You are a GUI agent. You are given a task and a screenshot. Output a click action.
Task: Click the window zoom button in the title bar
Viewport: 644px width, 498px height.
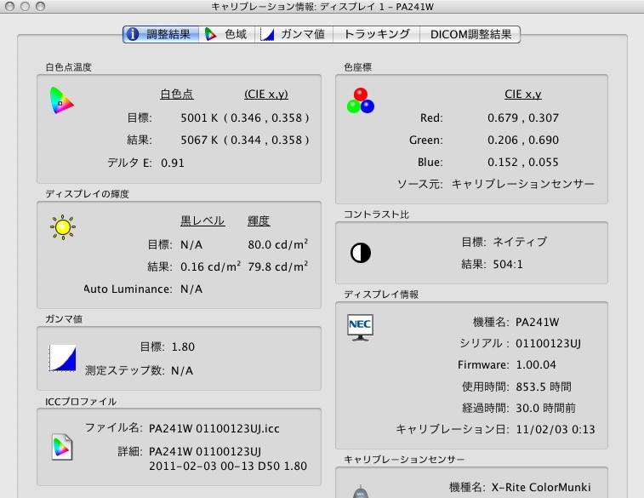tap(39, 6)
